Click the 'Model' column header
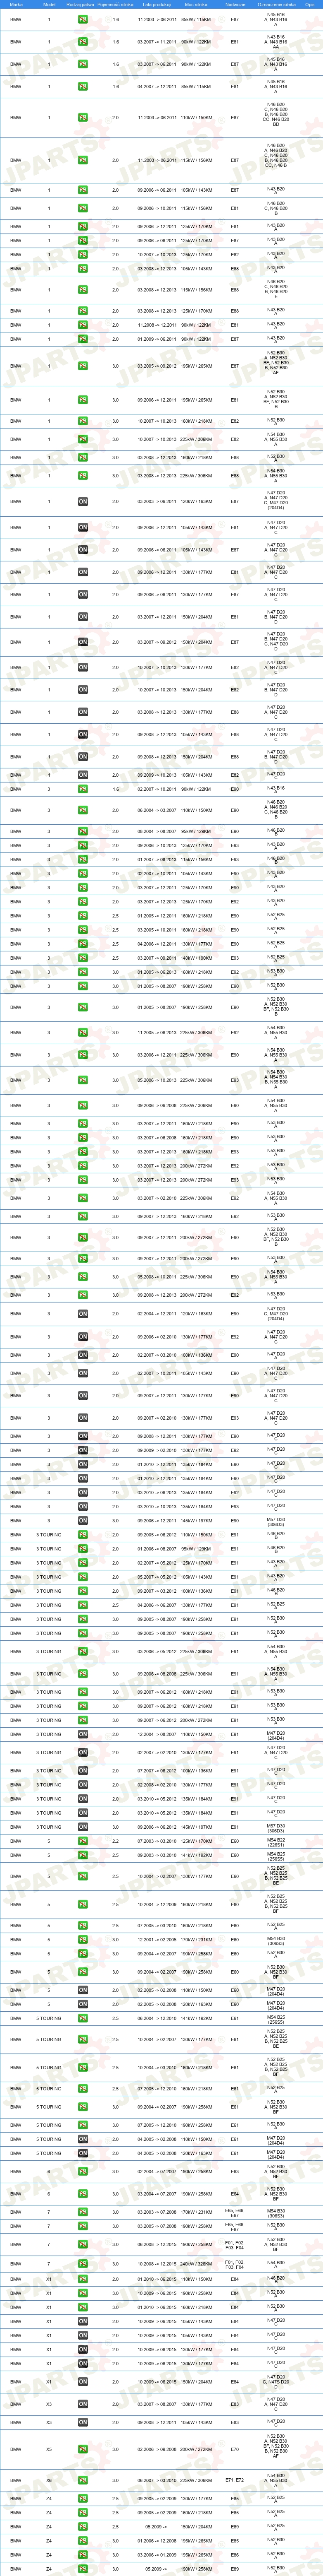Image resolution: width=323 pixels, height=2576 pixels. coord(49,4)
